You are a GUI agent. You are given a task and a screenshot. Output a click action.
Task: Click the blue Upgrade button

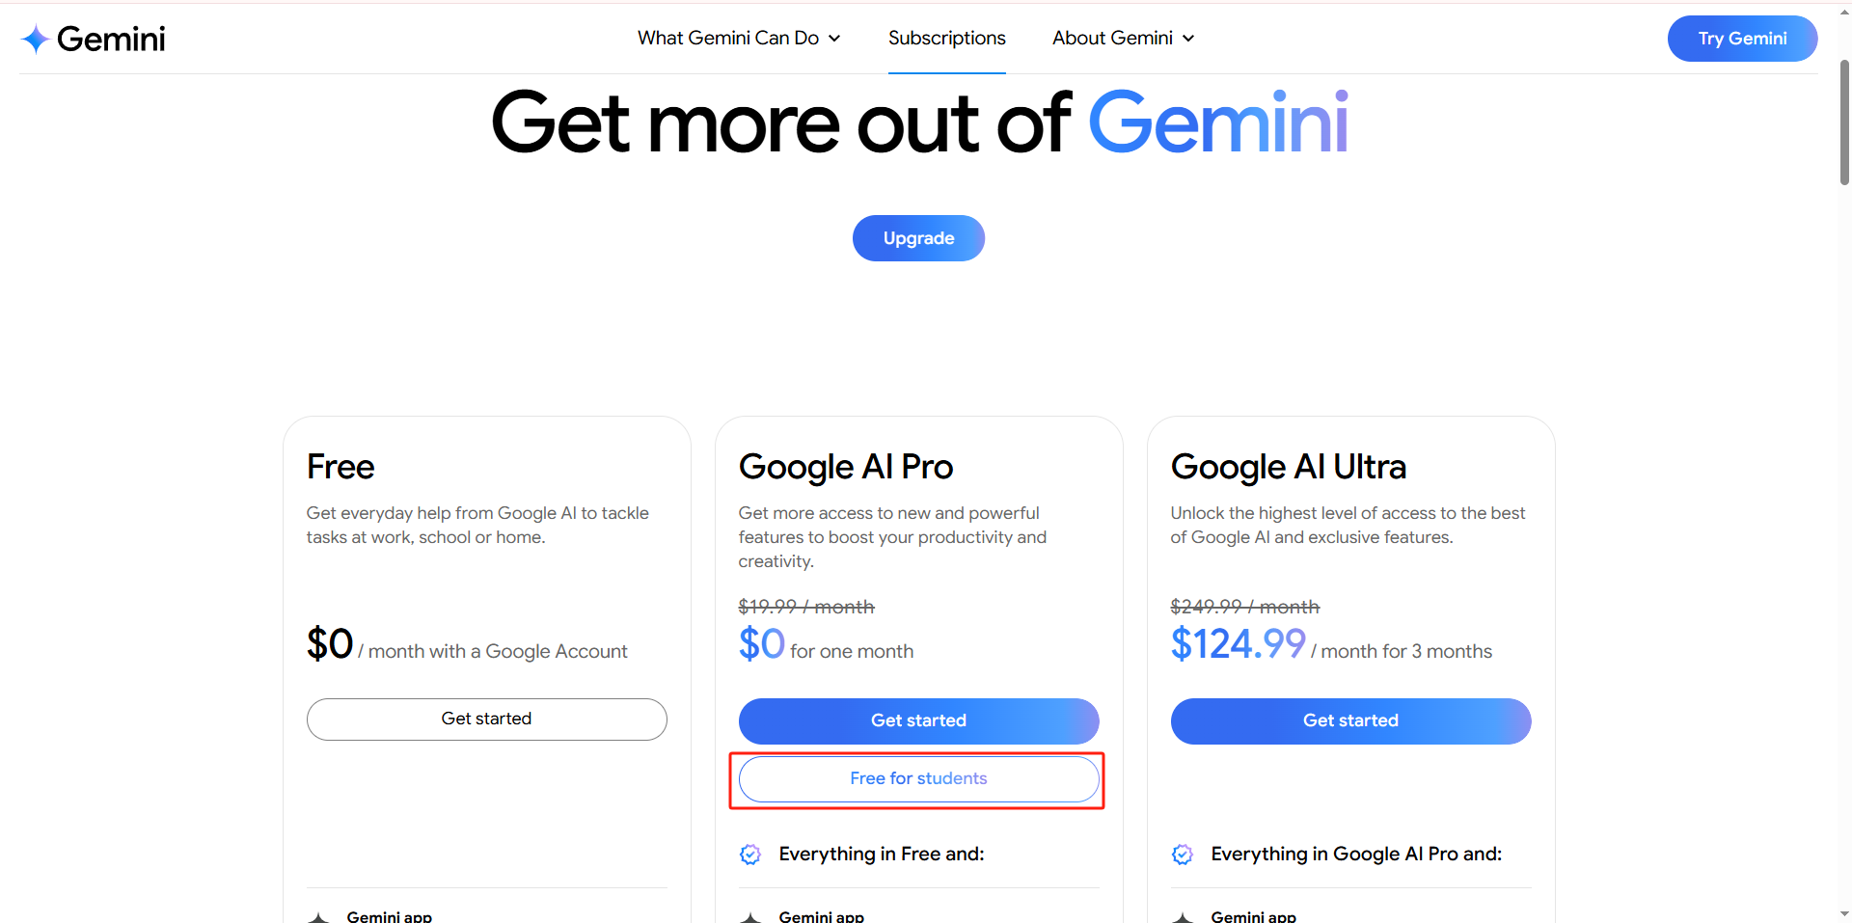click(x=918, y=238)
